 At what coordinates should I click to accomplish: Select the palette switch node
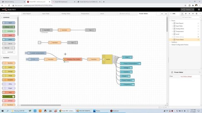click(9, 67)
